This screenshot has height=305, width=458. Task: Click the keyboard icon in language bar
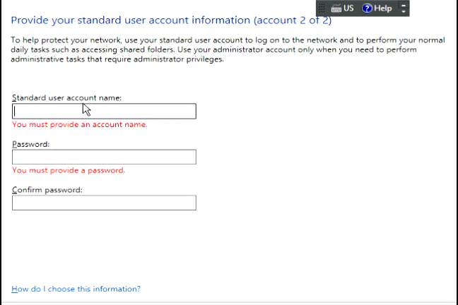(336, 8)
